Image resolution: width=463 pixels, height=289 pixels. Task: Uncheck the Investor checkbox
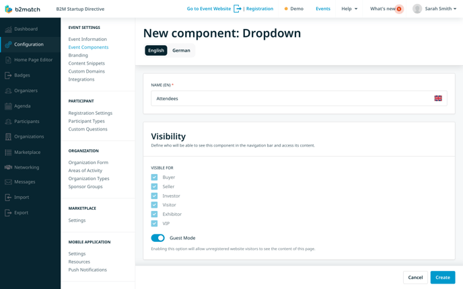click(154, 196)
